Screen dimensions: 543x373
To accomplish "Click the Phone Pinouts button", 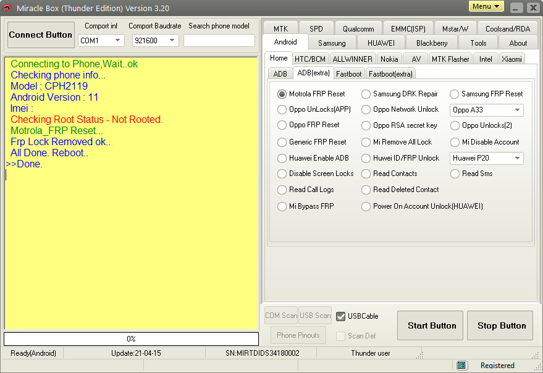I will tap(298, 335).
